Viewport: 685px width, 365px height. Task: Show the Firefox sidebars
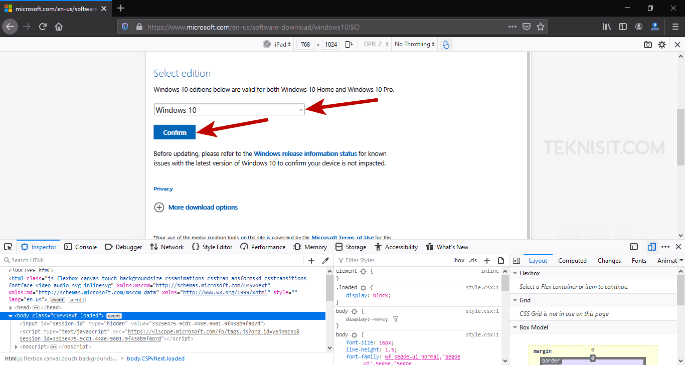click(623, 27)
